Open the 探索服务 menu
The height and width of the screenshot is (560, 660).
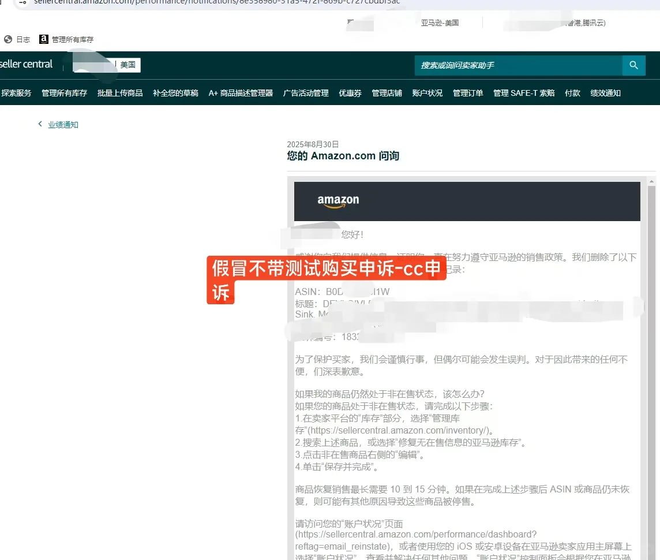pos(16,93)
